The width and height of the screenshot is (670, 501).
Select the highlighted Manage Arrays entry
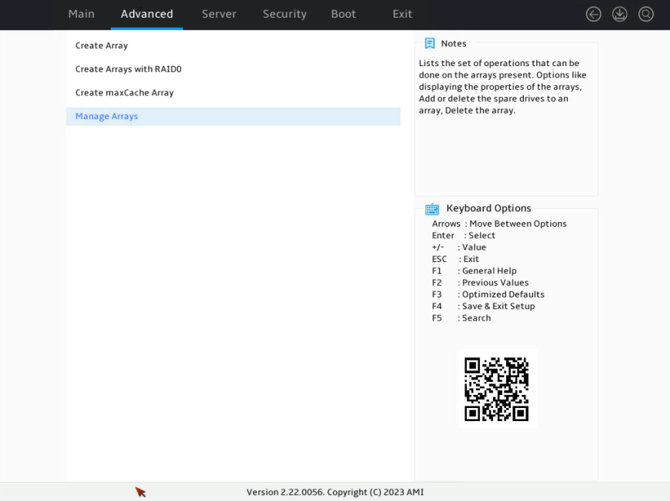click(x=233, y=117)
